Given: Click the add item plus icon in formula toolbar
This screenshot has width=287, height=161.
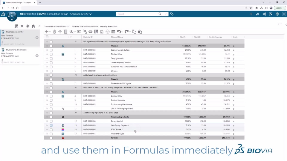Looking at the screenshot, I should click(47, 32).
